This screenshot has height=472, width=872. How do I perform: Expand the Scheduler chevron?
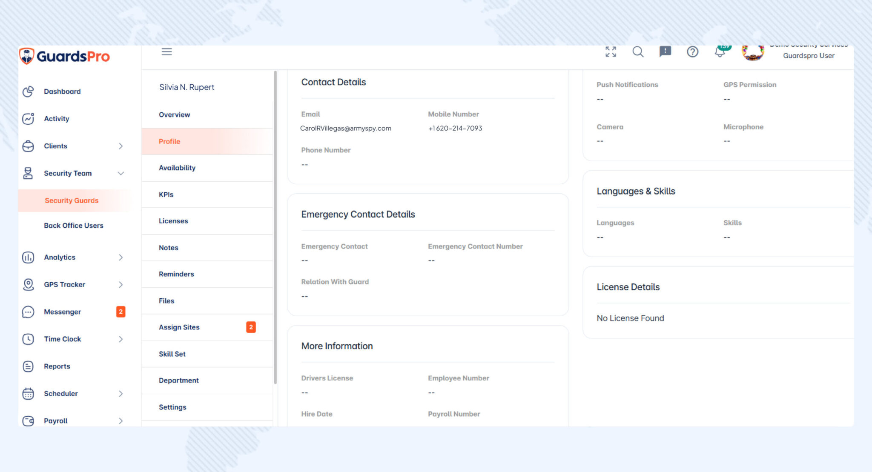pos(121,394)
